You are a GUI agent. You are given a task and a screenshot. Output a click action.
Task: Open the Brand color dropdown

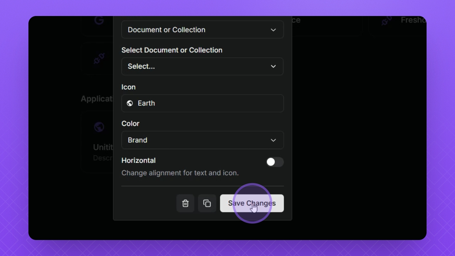coord(203,140)
